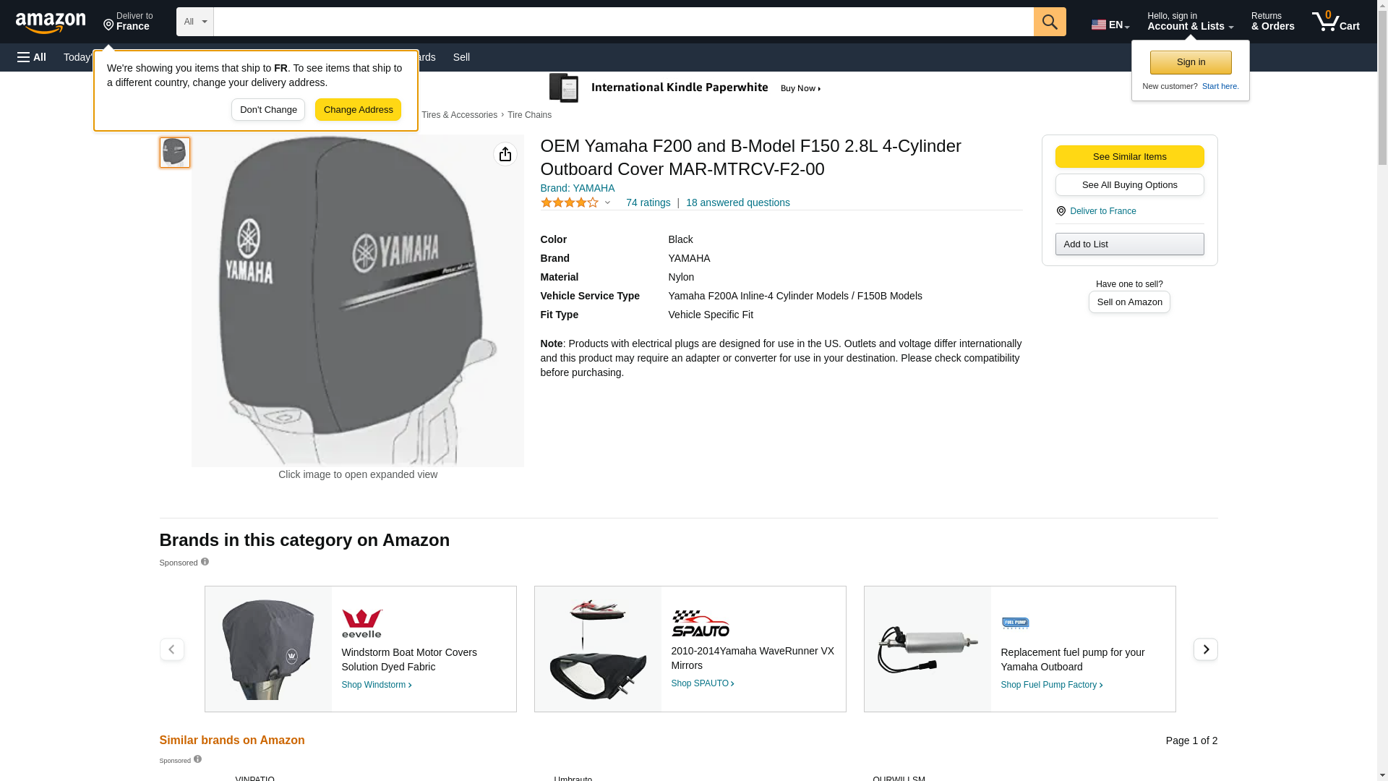Open the EN language selector
The width and height of the screenshot is (1388, 781).
[x=1110, y=24]
